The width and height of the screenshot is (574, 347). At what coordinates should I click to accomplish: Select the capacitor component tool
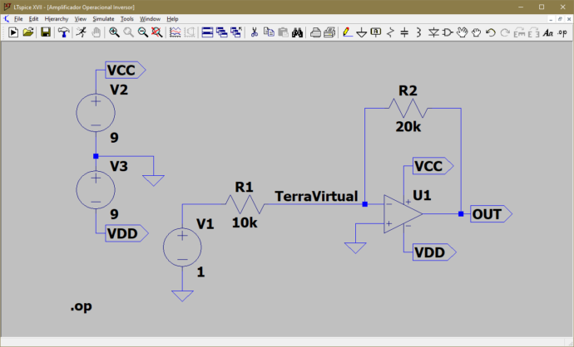click(x=404, y=32)
